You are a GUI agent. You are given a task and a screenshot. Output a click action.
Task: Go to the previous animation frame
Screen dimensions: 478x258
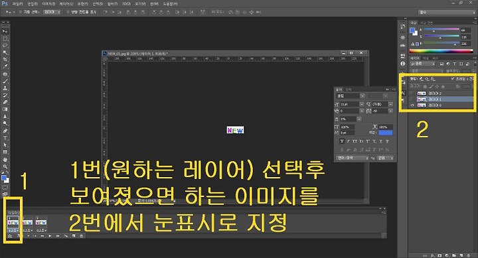click(42, 235)
